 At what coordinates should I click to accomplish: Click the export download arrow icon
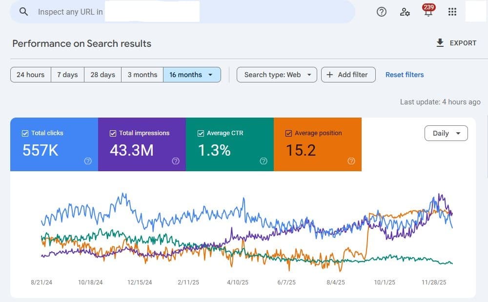tap(440, 43)
